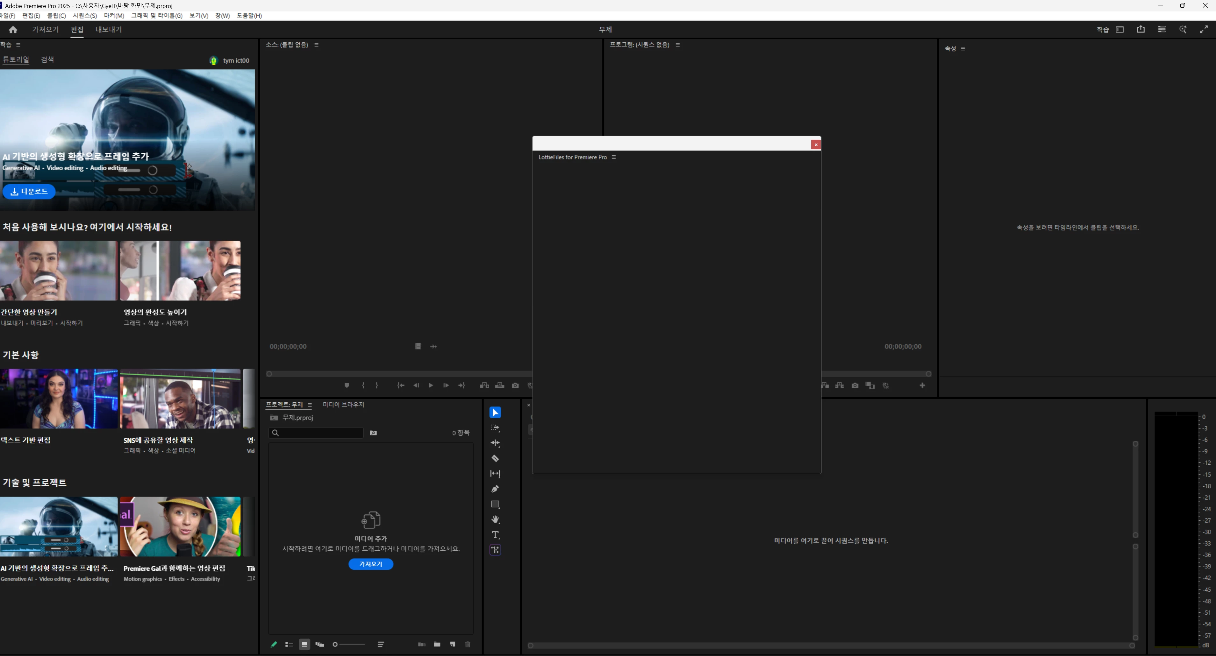Open Program monitor panel menu
Screen dimensions: 1216x656
(678, 45)
